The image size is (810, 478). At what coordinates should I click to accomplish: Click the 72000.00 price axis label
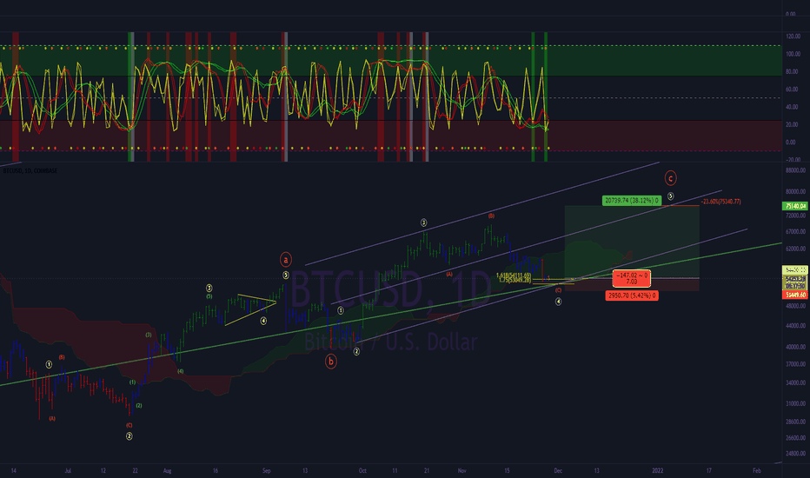click(795, 216)
